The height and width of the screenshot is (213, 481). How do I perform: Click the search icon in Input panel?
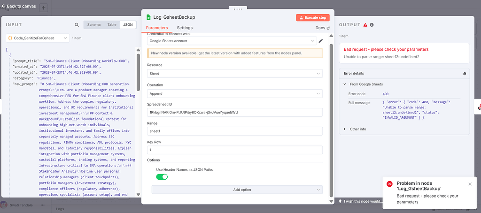77,25
